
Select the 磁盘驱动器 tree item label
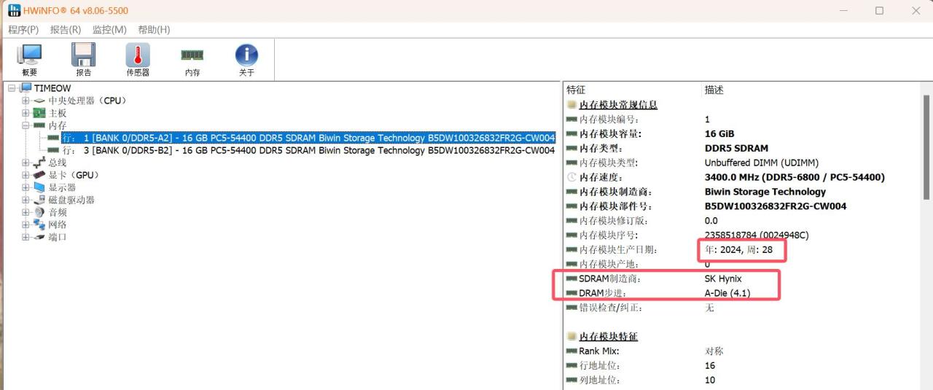pyautogui.click(x=71, y=200)
